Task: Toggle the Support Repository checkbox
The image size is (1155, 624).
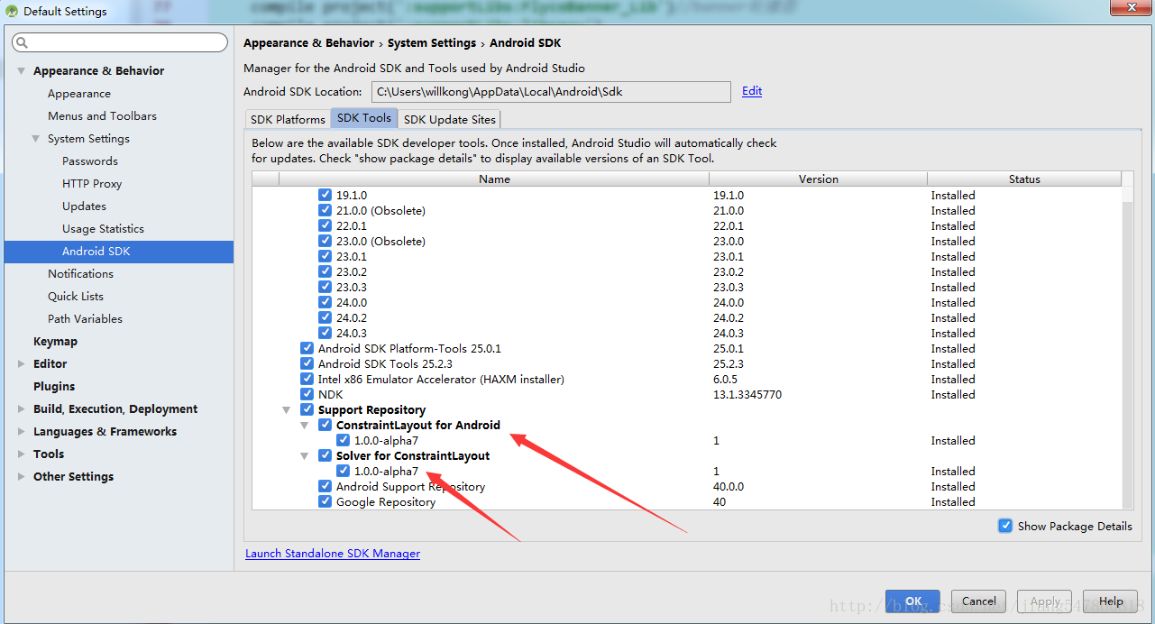Action: (307, 409)
